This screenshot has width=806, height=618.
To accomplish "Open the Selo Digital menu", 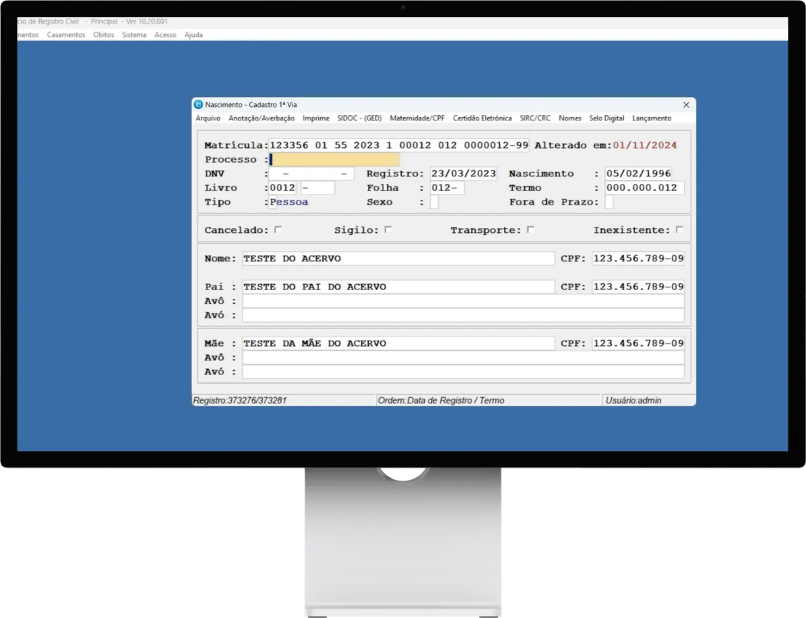I will (x=607, y=118).
